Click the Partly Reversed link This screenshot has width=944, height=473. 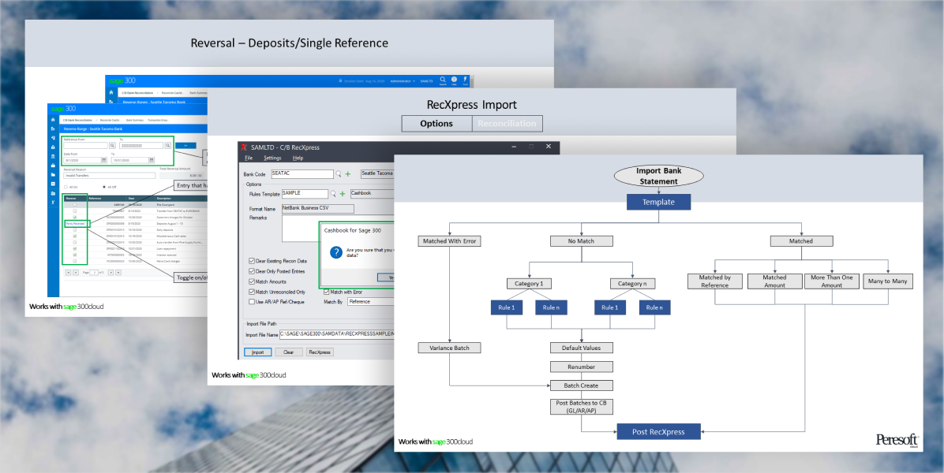click(x=75, y=224)
